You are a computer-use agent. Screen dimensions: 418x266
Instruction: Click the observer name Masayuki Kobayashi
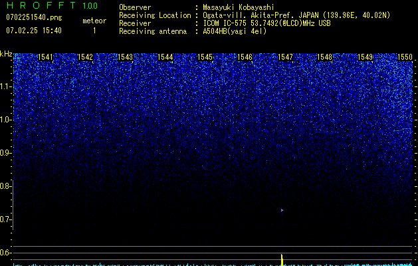(239, 7)
